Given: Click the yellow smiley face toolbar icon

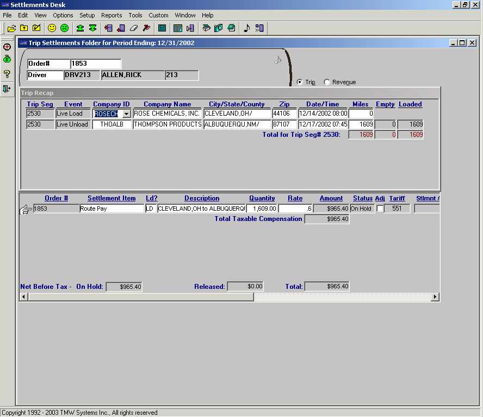Looking at the screenshot, I should coord(52,28).
